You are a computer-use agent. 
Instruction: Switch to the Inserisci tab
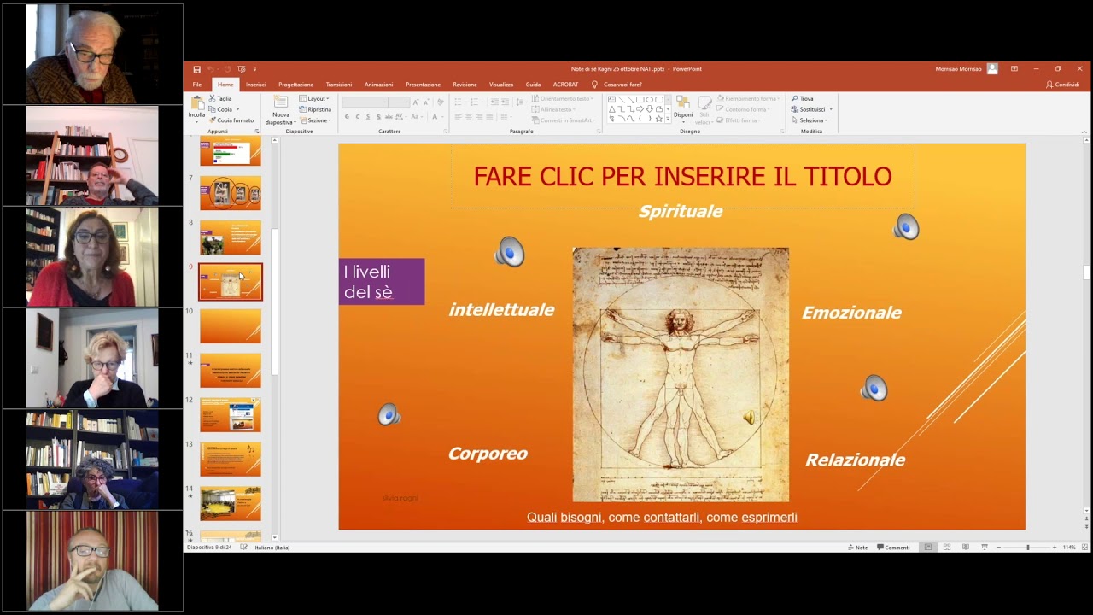(256, 85)
